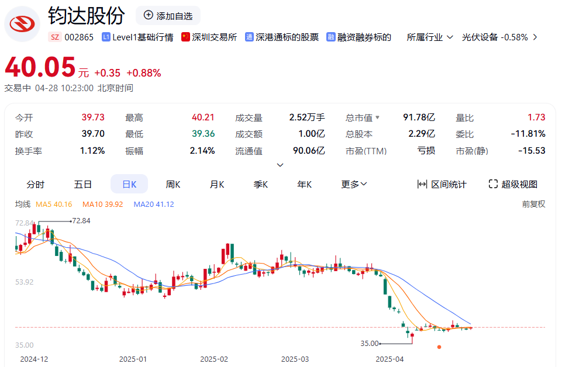Click the 成交量 value 2.52万手
This screenshot has height=367, width=562.
307,117
